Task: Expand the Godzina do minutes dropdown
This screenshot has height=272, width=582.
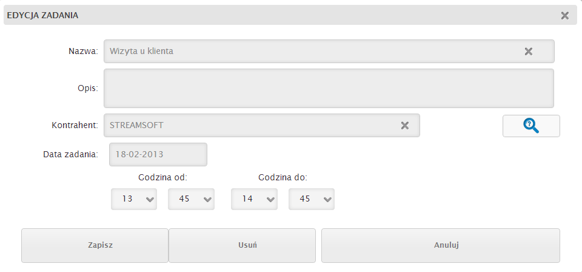Action: click(312, 199)
